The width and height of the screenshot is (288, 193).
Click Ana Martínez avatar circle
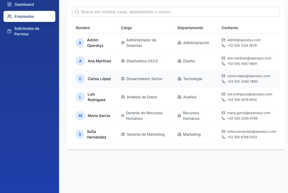click(80, 61)
